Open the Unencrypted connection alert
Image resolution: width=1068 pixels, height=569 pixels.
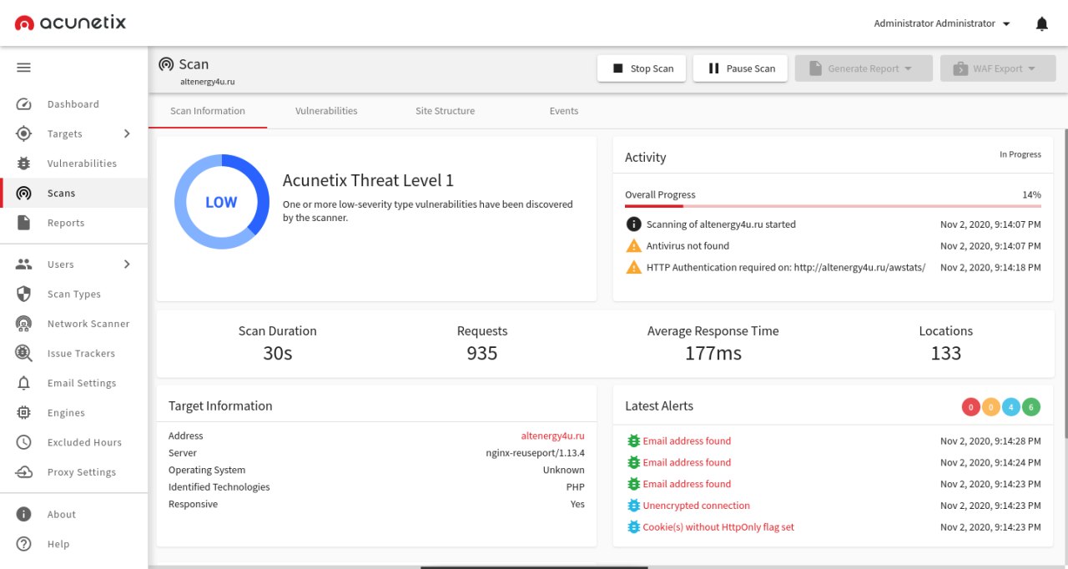click(696, 506)
